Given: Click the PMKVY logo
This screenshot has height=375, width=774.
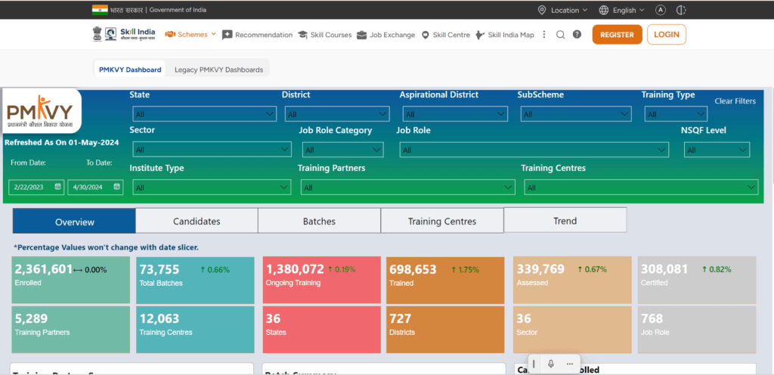Looking at the screenshot, I should point(41,111).
